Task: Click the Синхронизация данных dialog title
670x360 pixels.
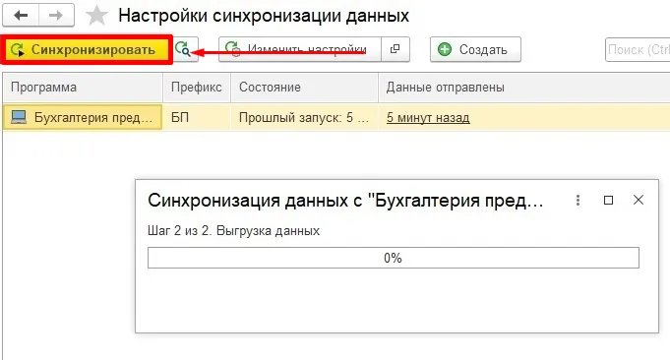Action: click(x=345, y=201)
